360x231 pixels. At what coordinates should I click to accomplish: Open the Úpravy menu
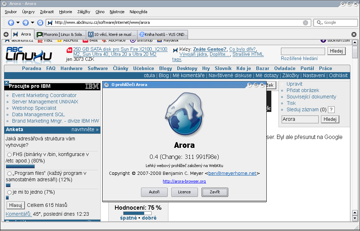coord(28,12)
